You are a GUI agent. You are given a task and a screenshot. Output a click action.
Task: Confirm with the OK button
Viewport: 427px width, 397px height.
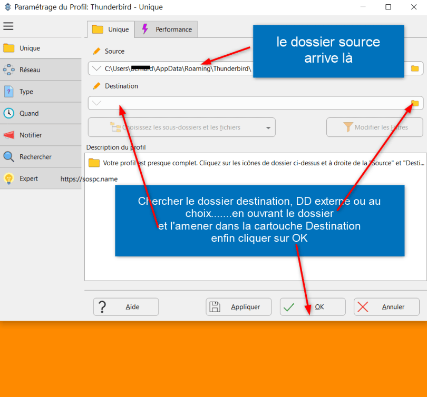(313, 307)
